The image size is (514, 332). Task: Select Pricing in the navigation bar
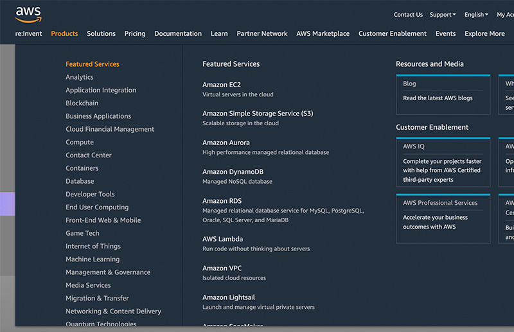(x=135, y=34)
